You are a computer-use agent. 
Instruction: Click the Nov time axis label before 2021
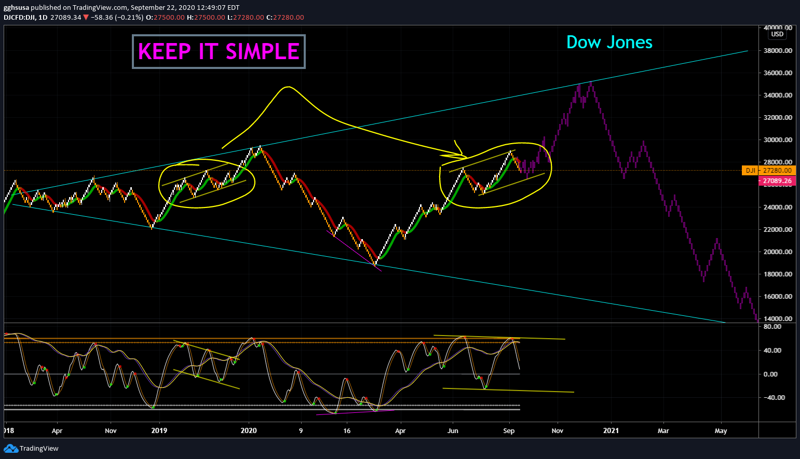557,431
